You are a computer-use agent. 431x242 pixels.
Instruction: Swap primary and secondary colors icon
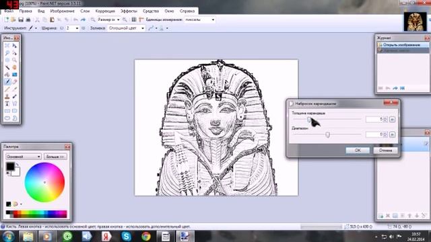(x=18, y=165)
